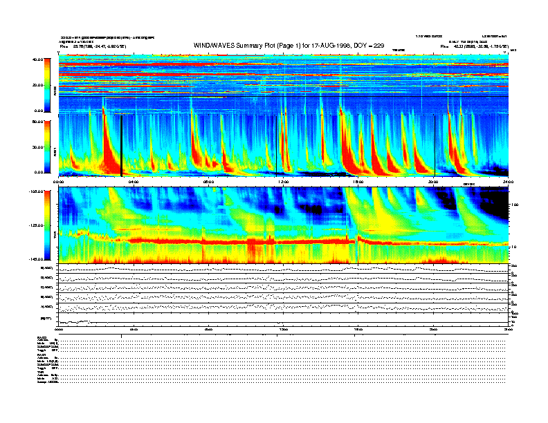Click the B(AGC) line plot label
548x423 pixels.
click(x=47, y=297)
